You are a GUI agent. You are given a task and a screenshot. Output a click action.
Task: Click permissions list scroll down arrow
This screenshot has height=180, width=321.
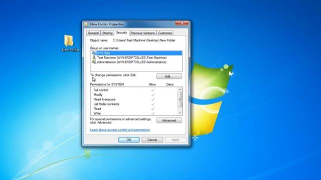click(180, 113)
